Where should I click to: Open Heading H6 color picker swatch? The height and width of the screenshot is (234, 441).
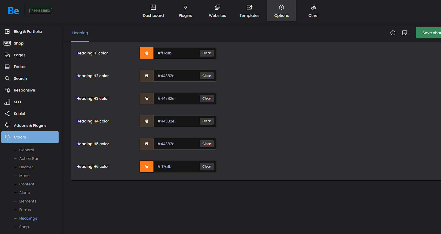pos(147,166)
